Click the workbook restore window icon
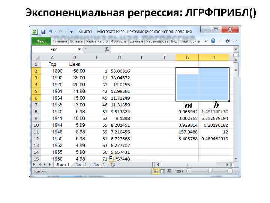270x203 pixels. pyautogui.click(x=228, y=41)
